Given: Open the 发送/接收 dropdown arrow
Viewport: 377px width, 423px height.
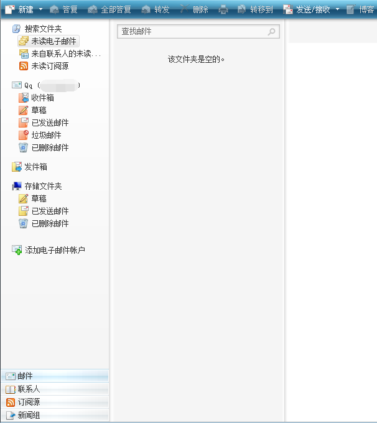Looking at the screenshot, I should point(338,9).
